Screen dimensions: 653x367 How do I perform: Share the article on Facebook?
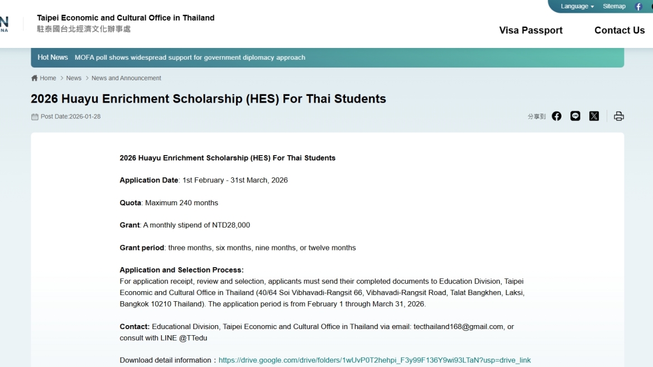click(556, 116)
